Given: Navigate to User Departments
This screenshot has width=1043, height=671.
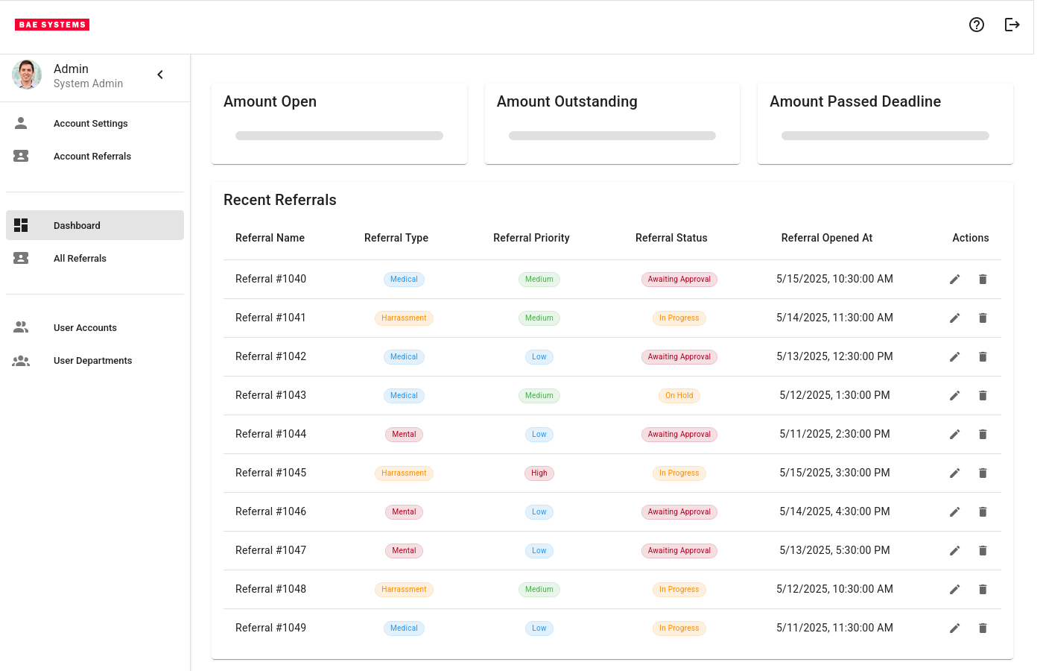Looking at the screenshot, I should coord(95,360).
